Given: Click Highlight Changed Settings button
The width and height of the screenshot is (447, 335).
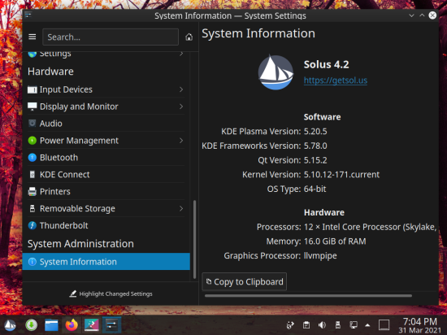Looking at the screenshot, I should (x=111, y=294).
